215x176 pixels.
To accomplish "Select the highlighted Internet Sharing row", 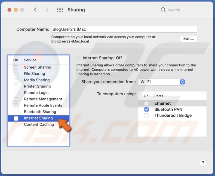I will (x=38, y=118).
